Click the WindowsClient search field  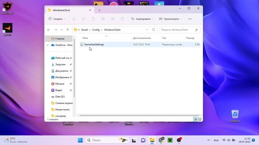[x=180, y=30]
